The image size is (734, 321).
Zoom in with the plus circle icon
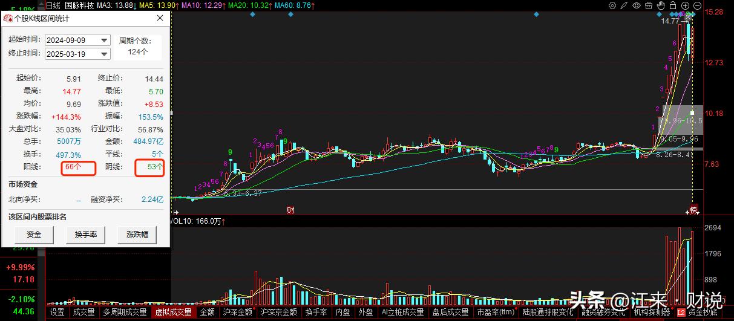685,5
